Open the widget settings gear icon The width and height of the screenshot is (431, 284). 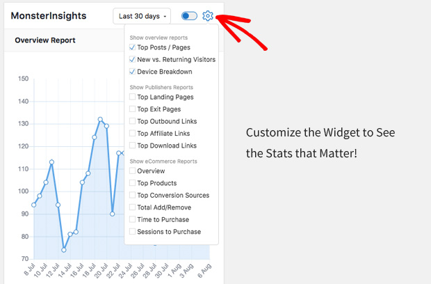(x=208, y=16)
